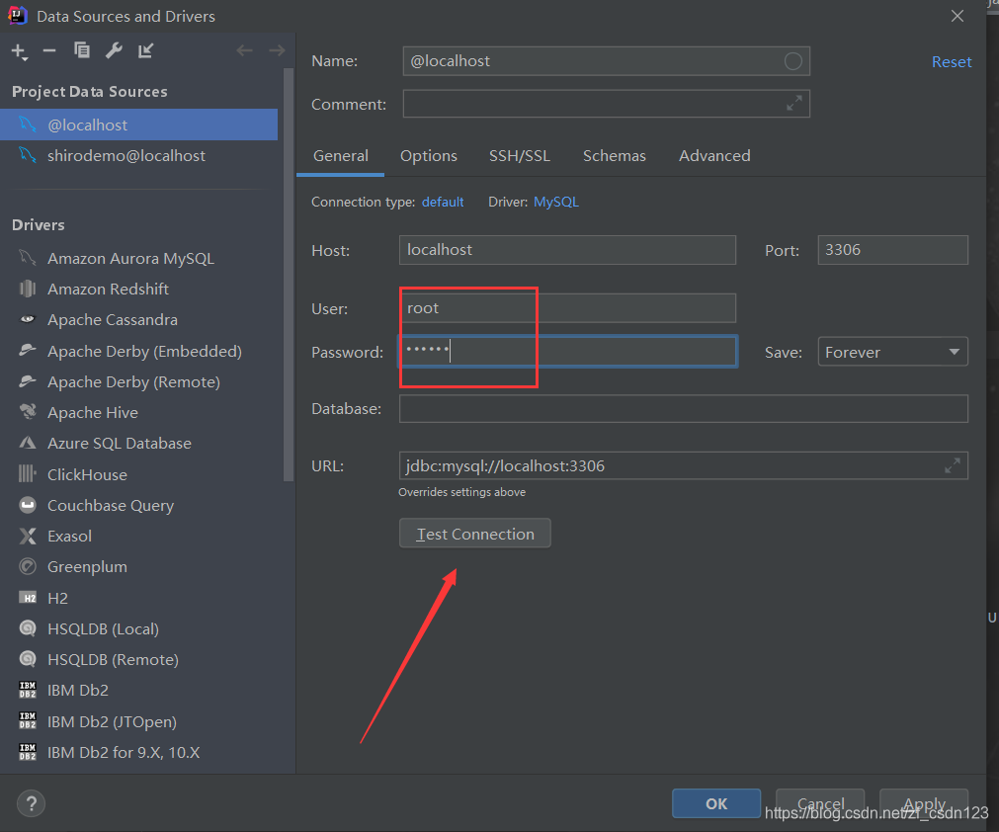This screenshot has height=832, width=999.
Task: Focus the Port field 3306
Action: pyautogui.click(x=892, y=250)
